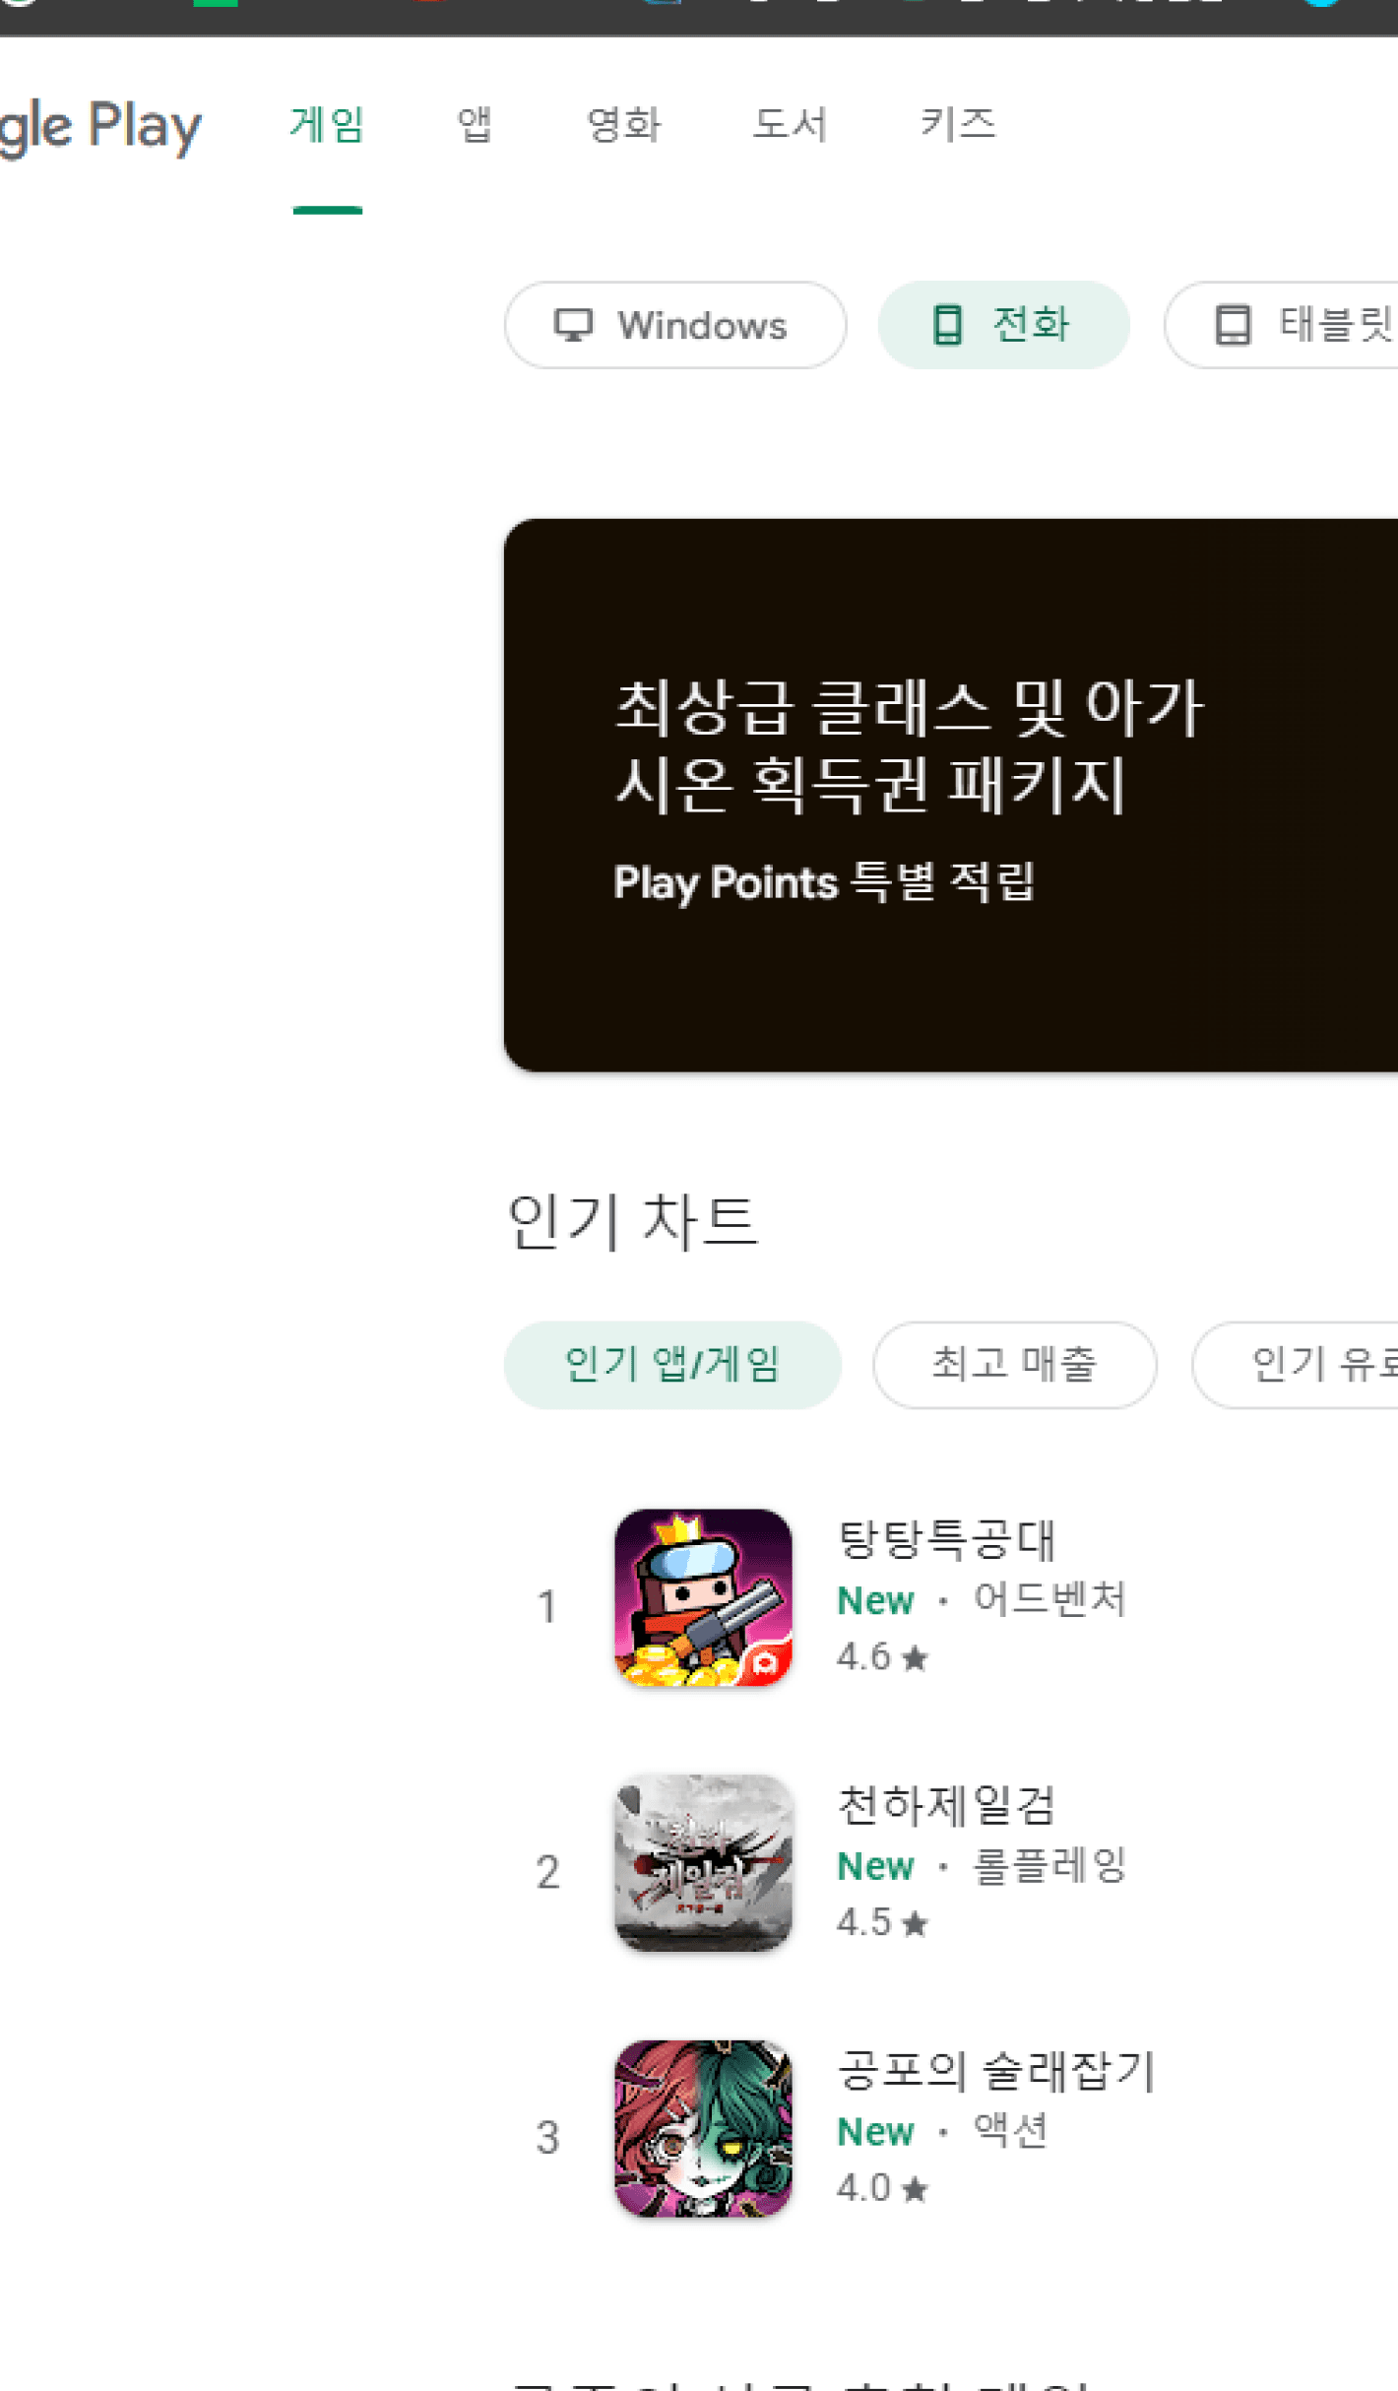Select the 태블릿 device filter
Screen dimensions: 1398x2391
click(1281, 325)
